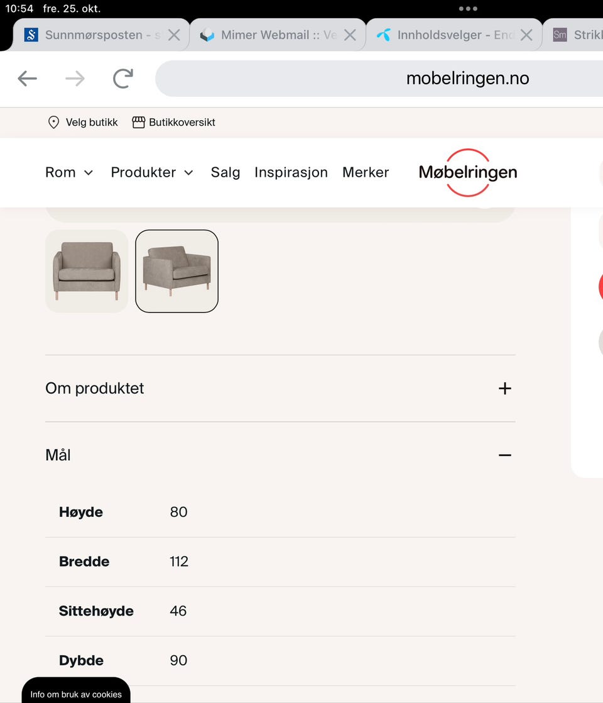Collapse the Mål section
This screenshot has height=703, width=603.
(280, 455)
